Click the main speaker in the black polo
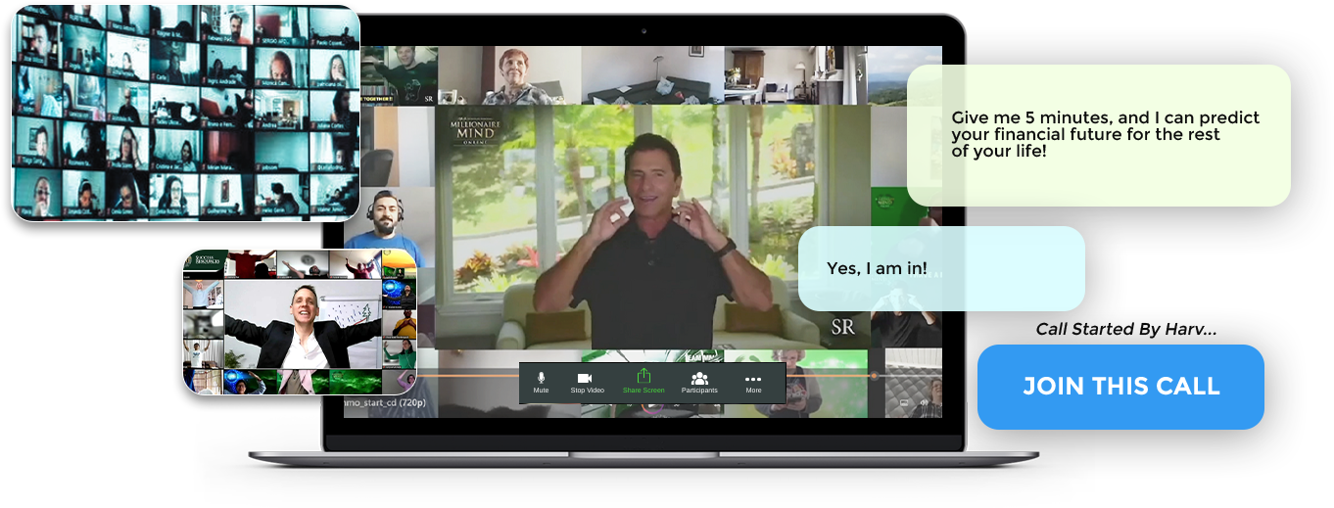 [652, 245]
